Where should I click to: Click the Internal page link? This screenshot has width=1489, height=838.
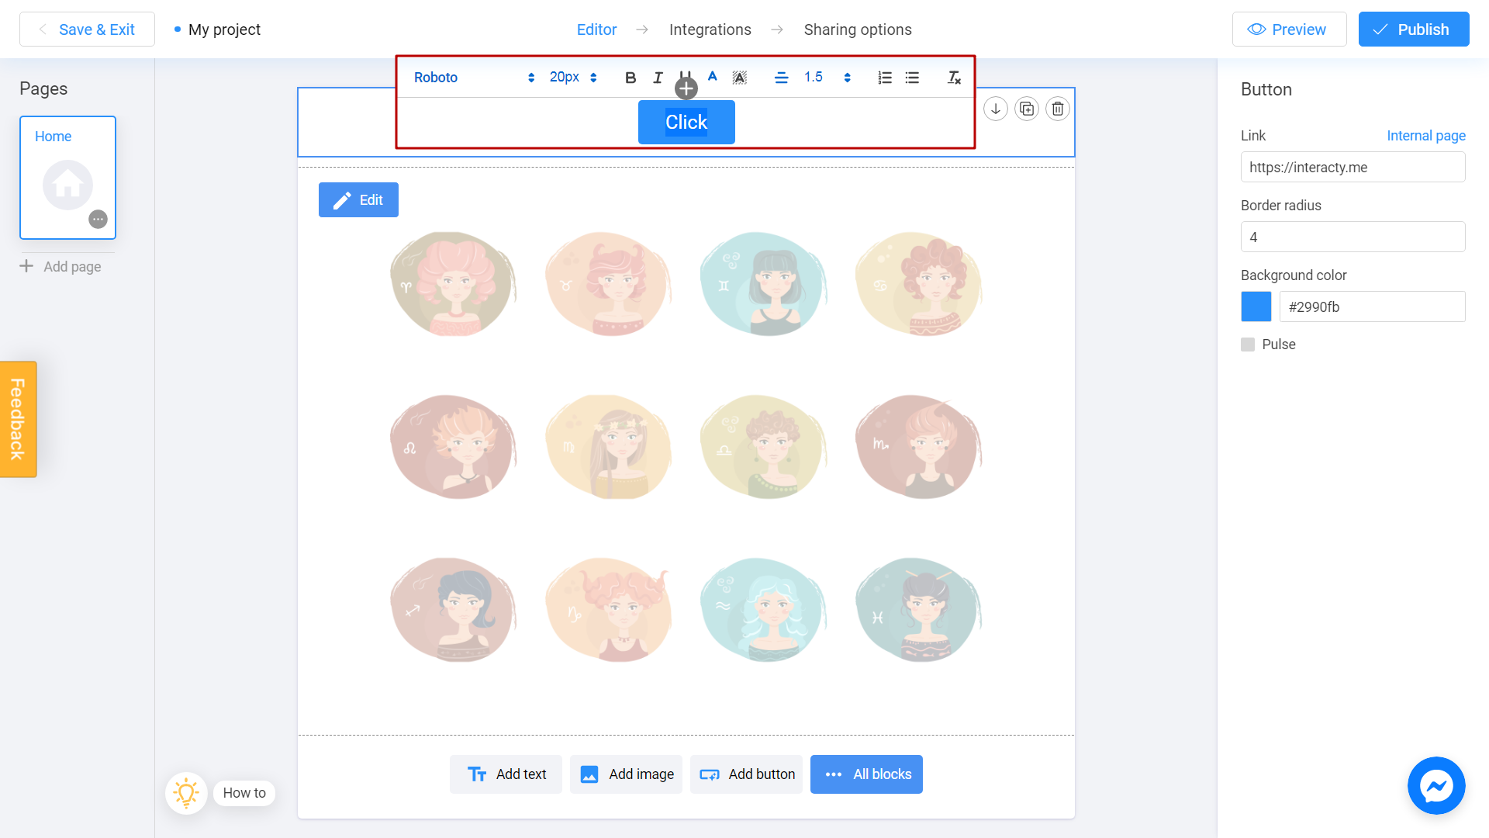[1425, 135]
